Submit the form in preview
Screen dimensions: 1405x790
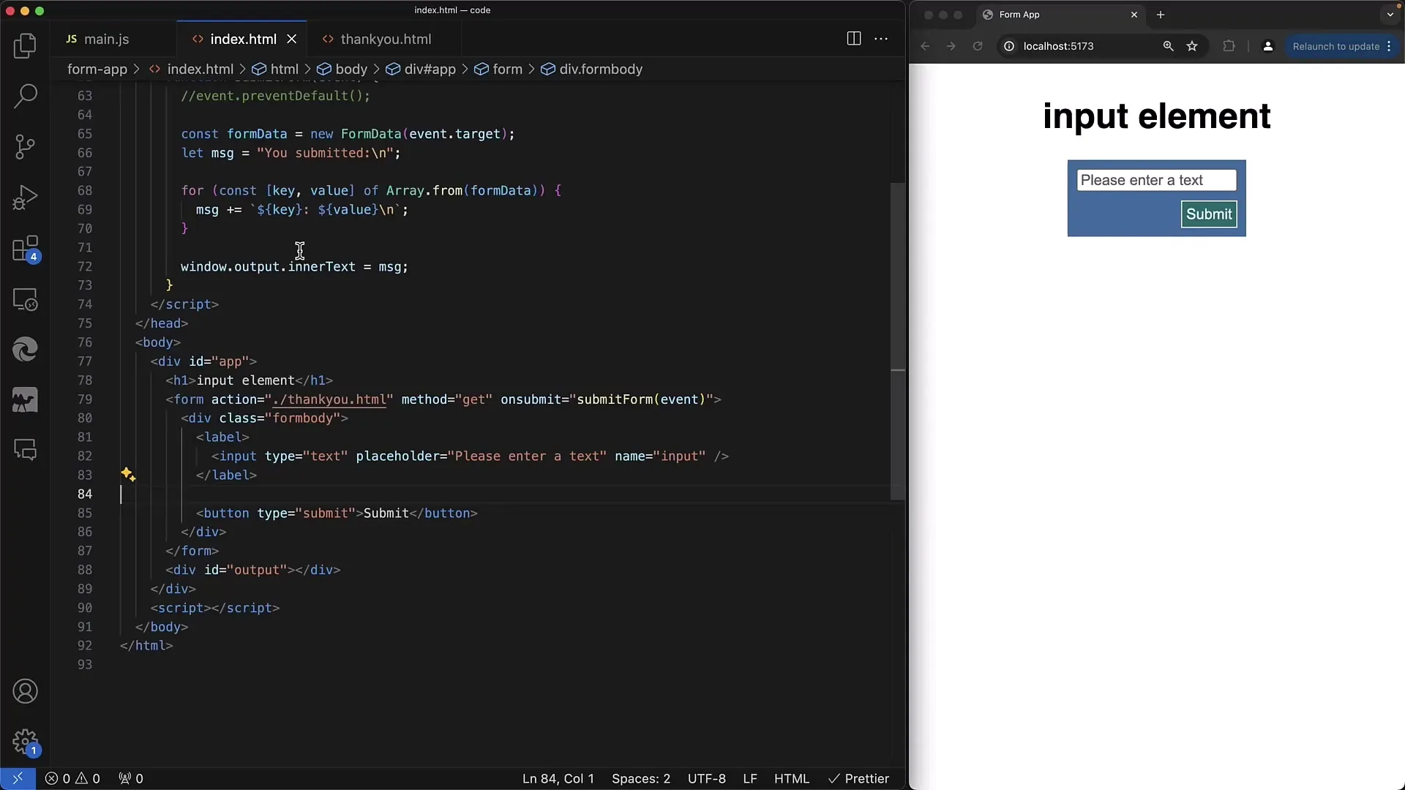coord(1208,213)
